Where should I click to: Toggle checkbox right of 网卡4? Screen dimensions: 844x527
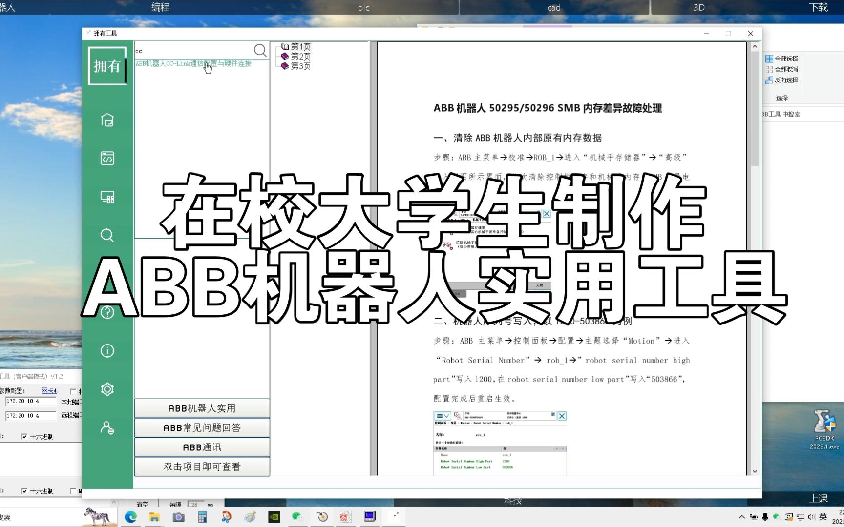pyautogui.click(x=73, y=391)
